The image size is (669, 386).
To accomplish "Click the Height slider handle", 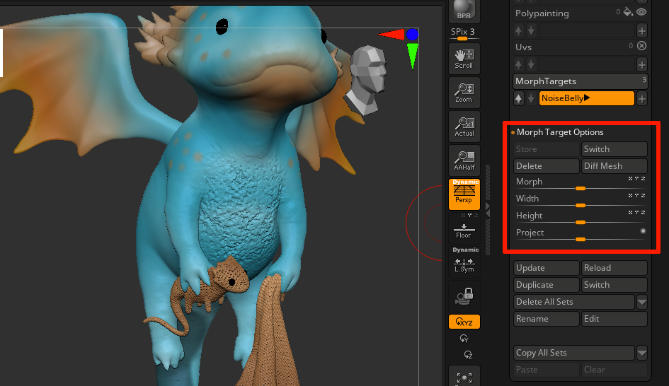I will pyautogui.click(x=581, y=223).
